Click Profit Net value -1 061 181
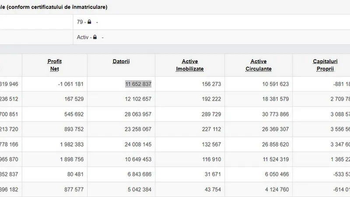 coord(71,84)
